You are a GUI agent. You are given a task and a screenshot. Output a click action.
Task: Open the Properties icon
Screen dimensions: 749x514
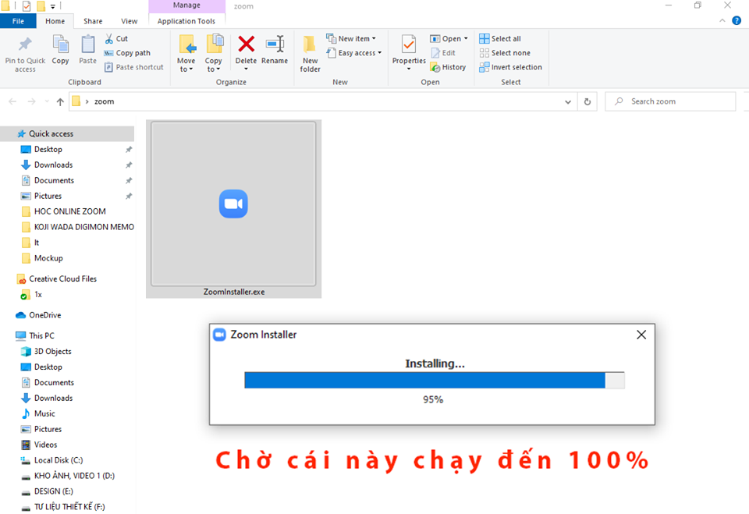point(409,44)
